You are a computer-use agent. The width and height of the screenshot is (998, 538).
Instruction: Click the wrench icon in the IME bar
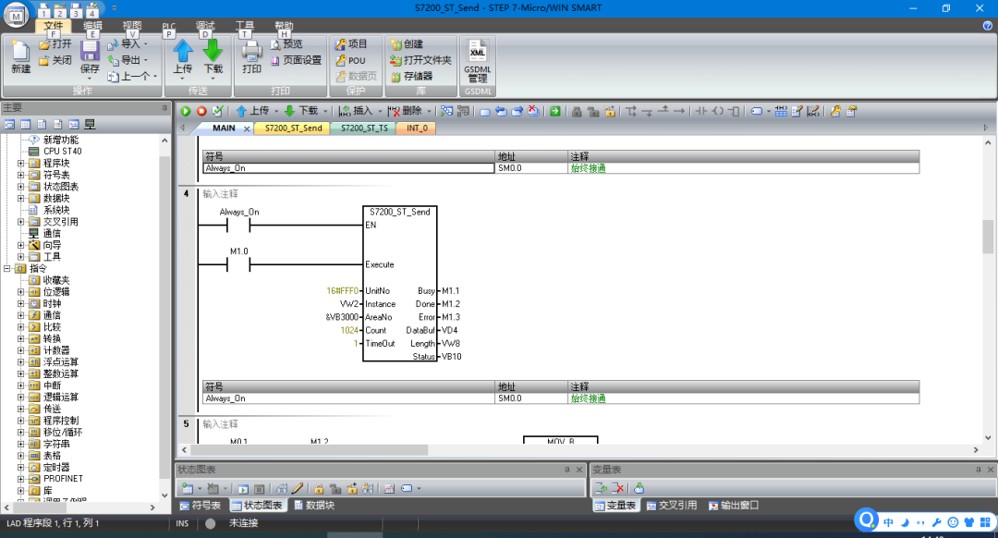point(936,522)
